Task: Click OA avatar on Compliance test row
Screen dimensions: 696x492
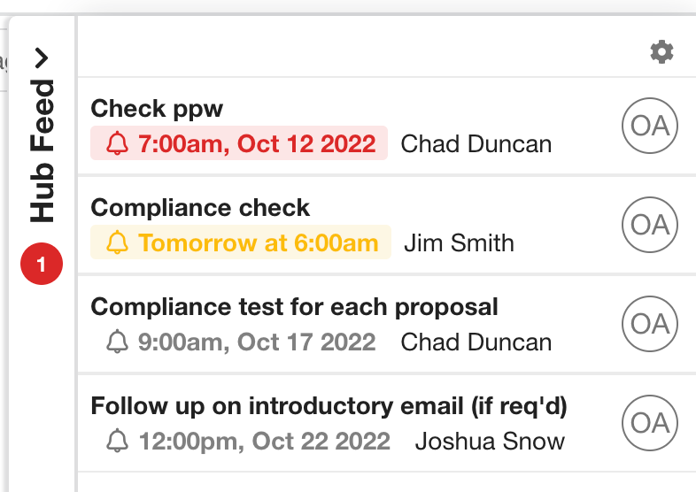Action: [x=650, y=324]
